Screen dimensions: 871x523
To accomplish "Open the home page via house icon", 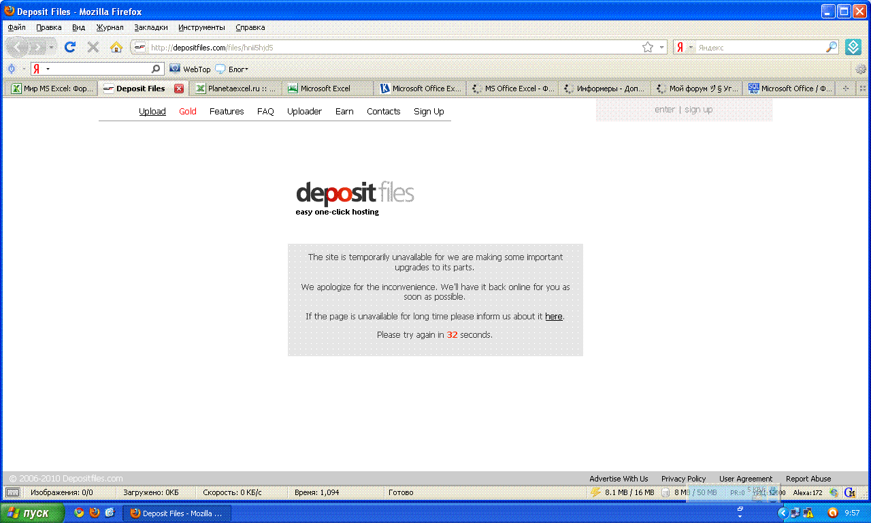I will [x=116, y=47].
